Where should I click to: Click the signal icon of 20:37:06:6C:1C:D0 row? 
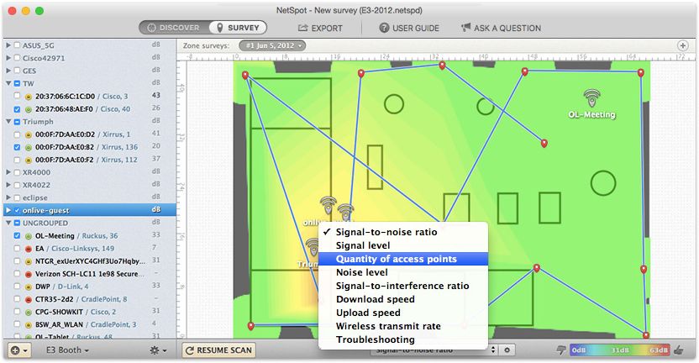pyautogui.click(x=28, y=97)
